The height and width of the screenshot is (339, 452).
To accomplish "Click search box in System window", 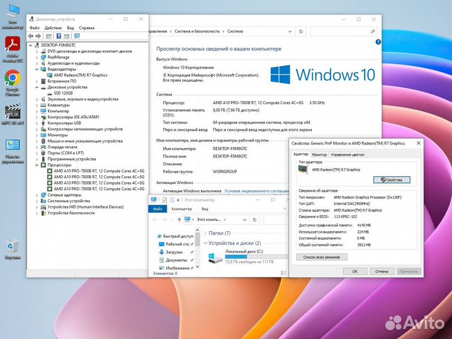I will (344, 31).
